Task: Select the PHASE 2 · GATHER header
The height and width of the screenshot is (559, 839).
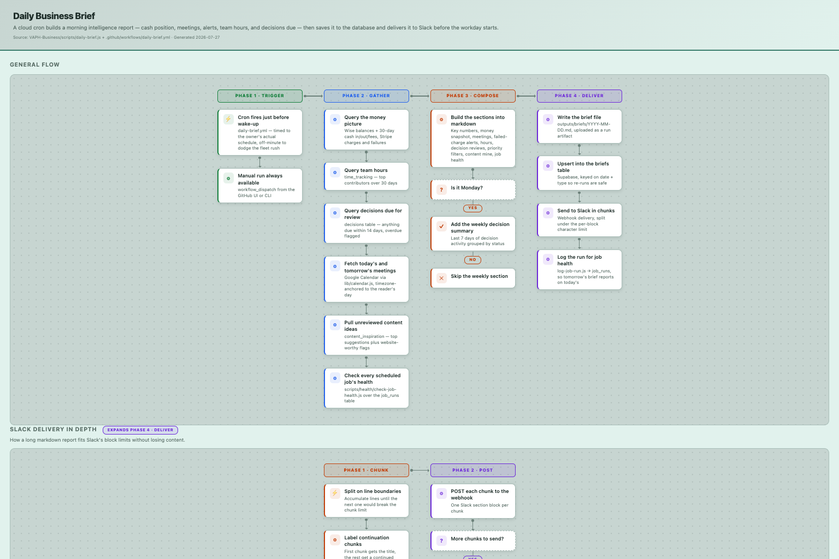Action: 367,96
